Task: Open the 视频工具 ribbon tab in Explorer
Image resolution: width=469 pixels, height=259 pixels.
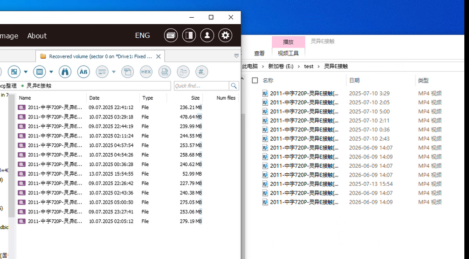Action: tap(288, 54)
